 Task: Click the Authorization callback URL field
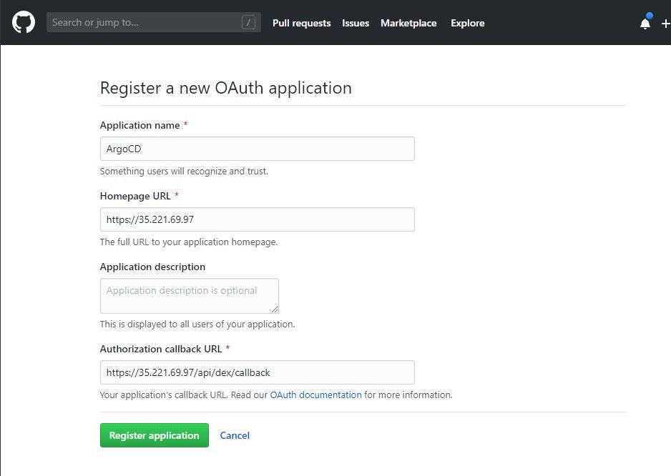coord(258,372)
